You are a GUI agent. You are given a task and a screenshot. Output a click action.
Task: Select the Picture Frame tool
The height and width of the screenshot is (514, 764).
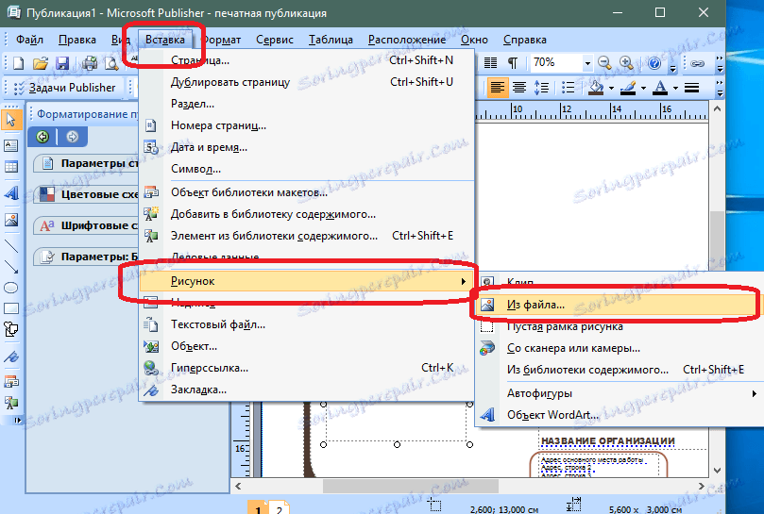(10, 220)
